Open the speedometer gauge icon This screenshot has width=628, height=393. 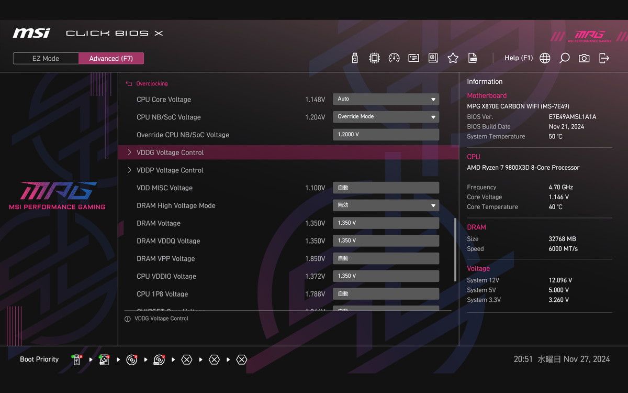click(x=394, y=58)
